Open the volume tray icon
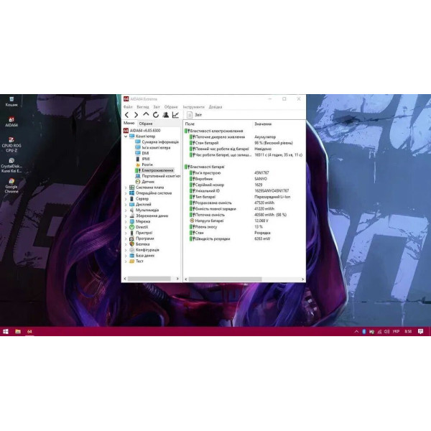431x431 pixels. pyautogui.click(x=386, y=331)
